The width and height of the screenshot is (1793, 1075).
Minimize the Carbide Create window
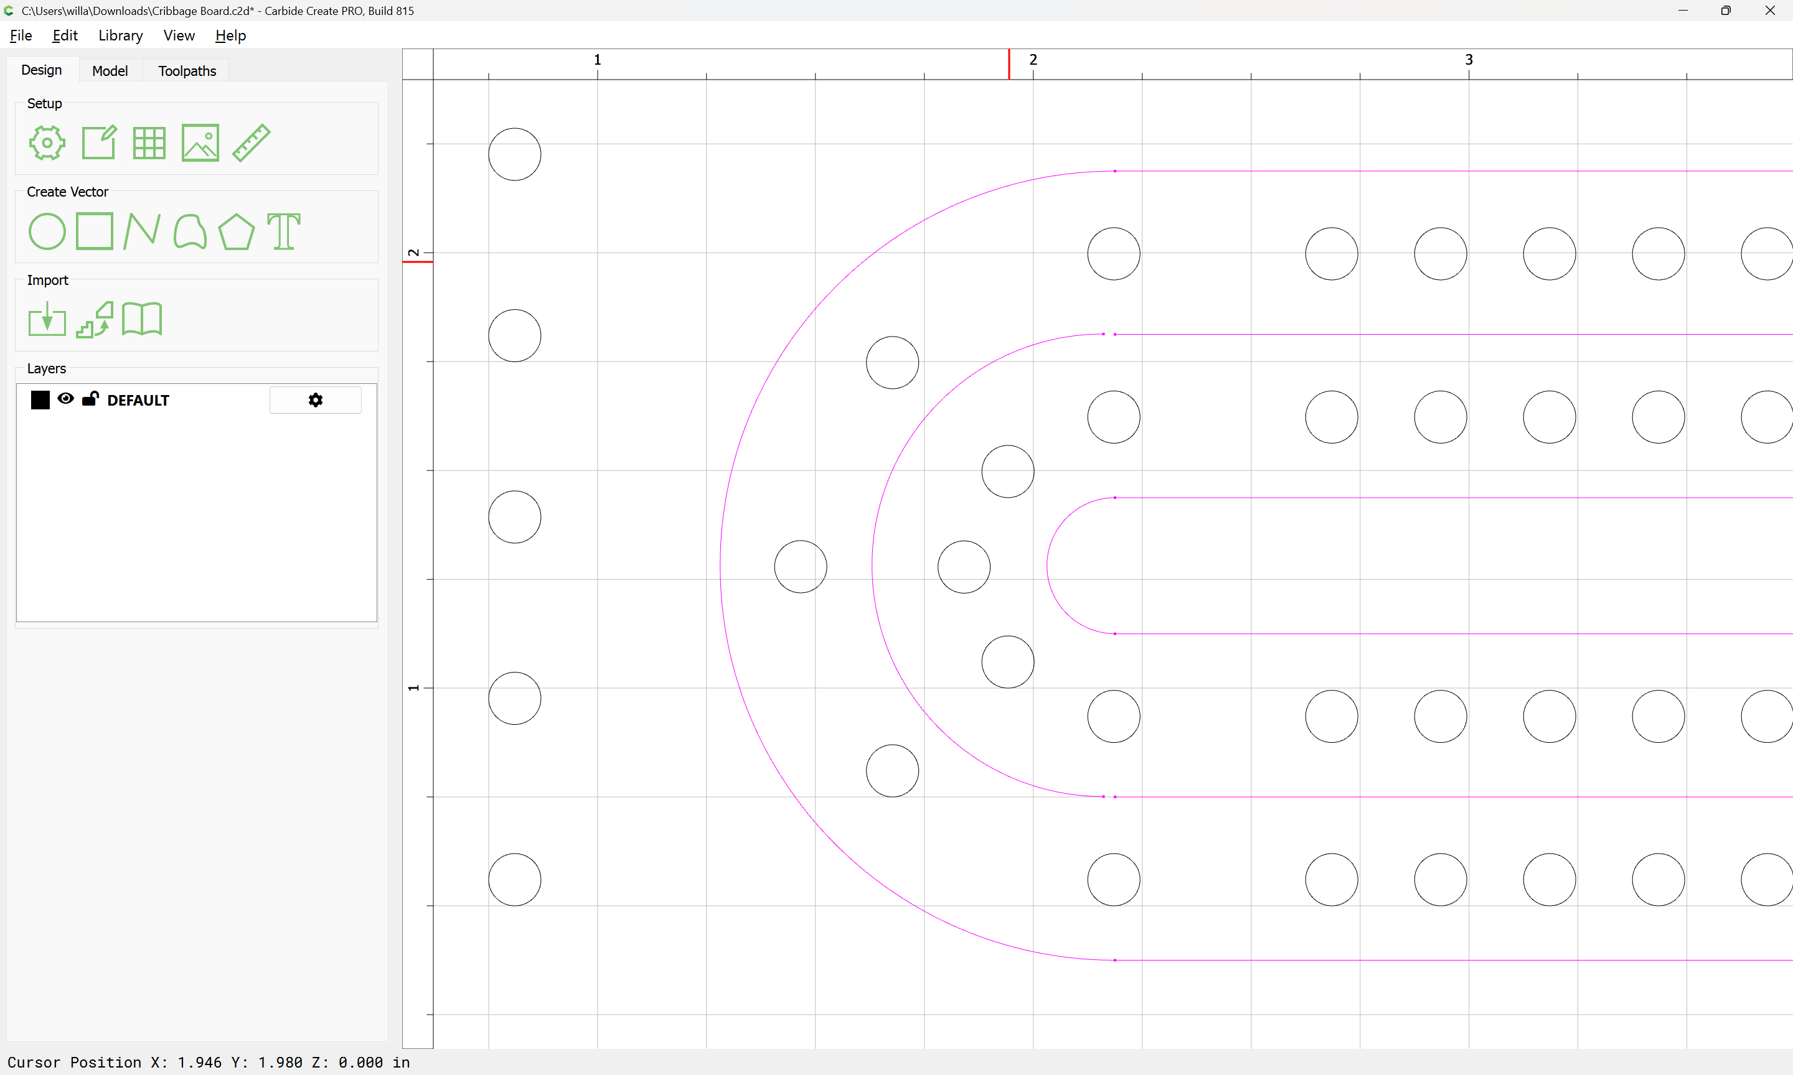[x=1683, y=11]
